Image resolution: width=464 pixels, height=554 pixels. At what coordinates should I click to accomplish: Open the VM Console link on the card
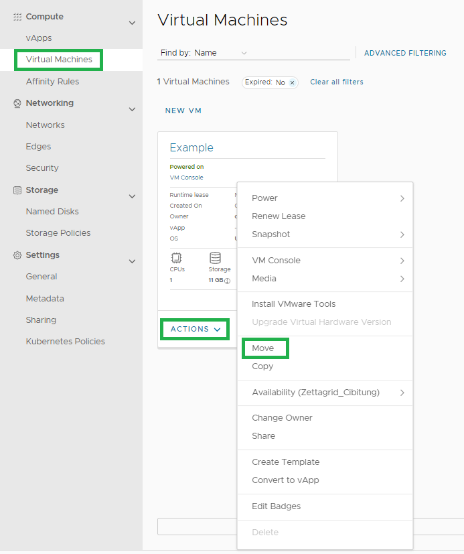[x=186, y=178]
